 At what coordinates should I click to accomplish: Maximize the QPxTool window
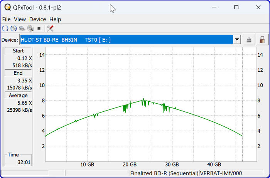pyautogui.click(x=236, y=7)
